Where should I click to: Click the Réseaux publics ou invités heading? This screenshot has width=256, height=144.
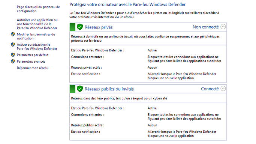pos(109,89)
